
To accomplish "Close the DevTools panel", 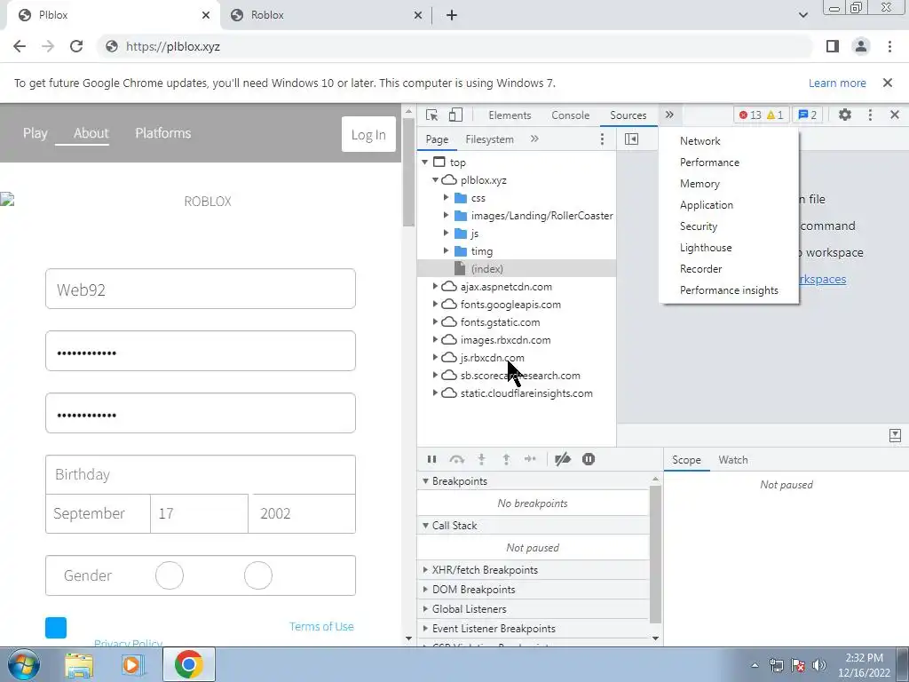I will click(x=895, y=115).
